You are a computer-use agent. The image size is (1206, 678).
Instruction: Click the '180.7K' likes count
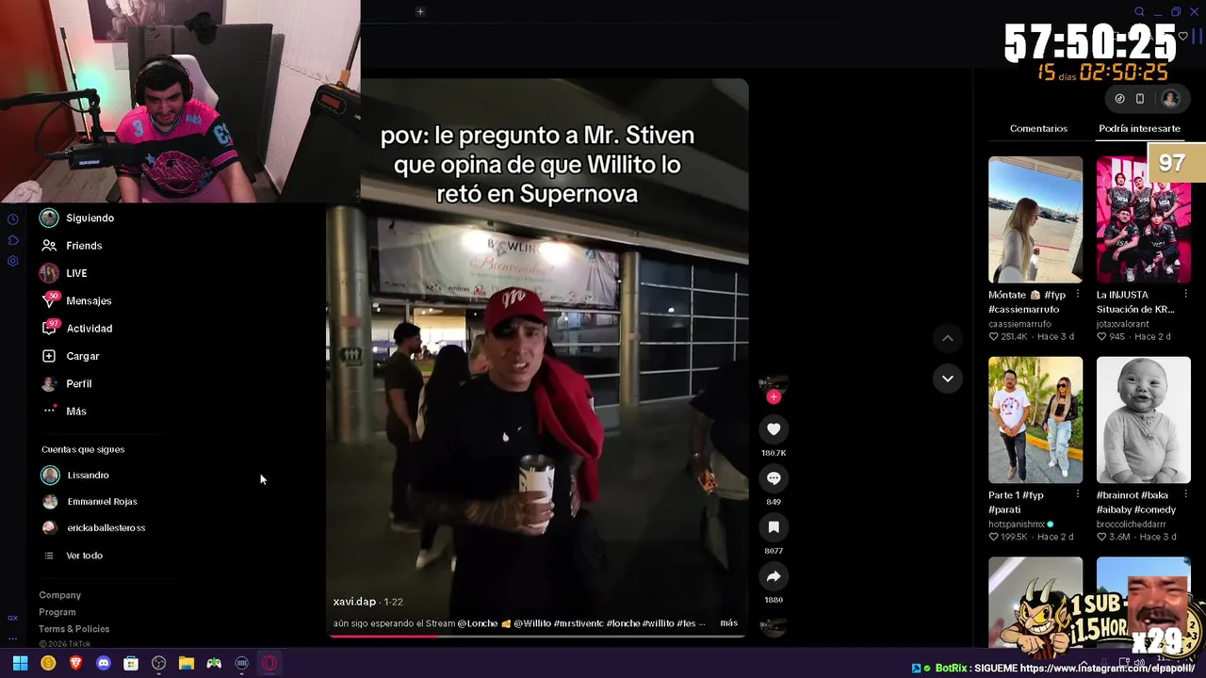tap(774, 453)
